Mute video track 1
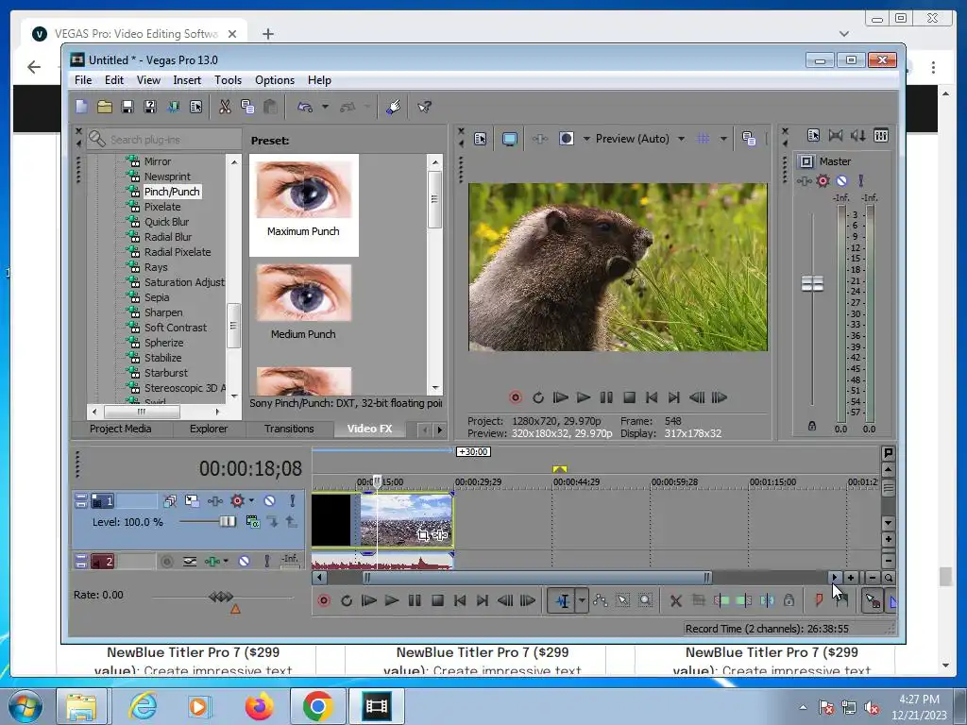The width and height of the screenshot is (967, 725). [x=269, y=501]
